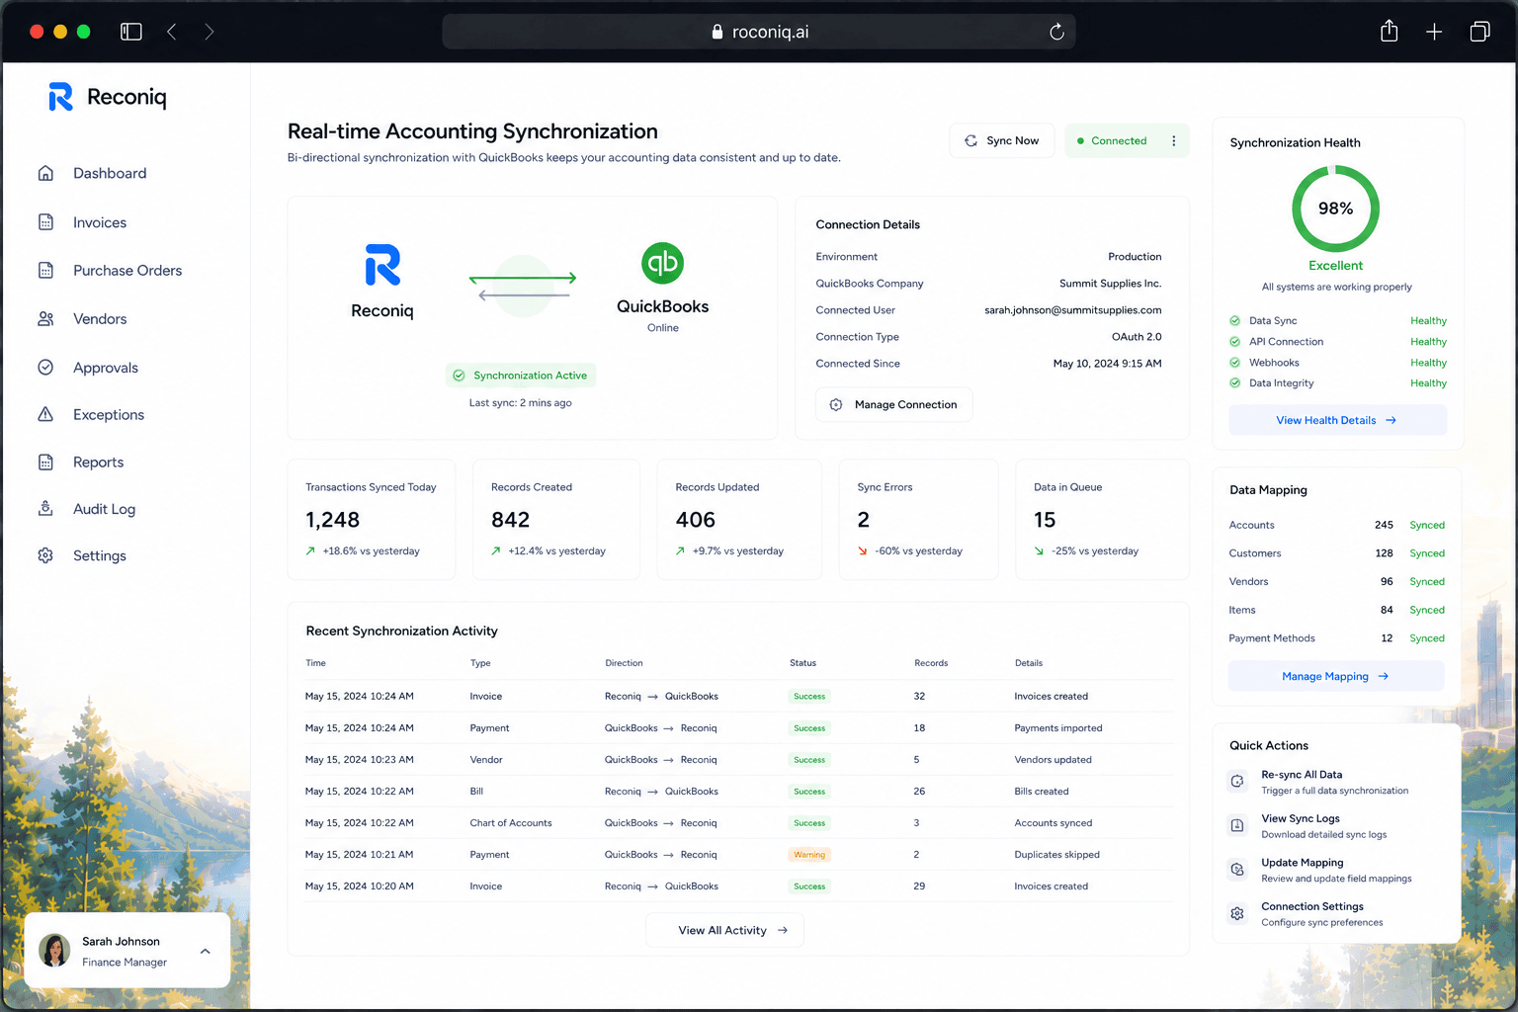Click the Update Mapping icon

pyautogui.click(x=1237, y=870)
